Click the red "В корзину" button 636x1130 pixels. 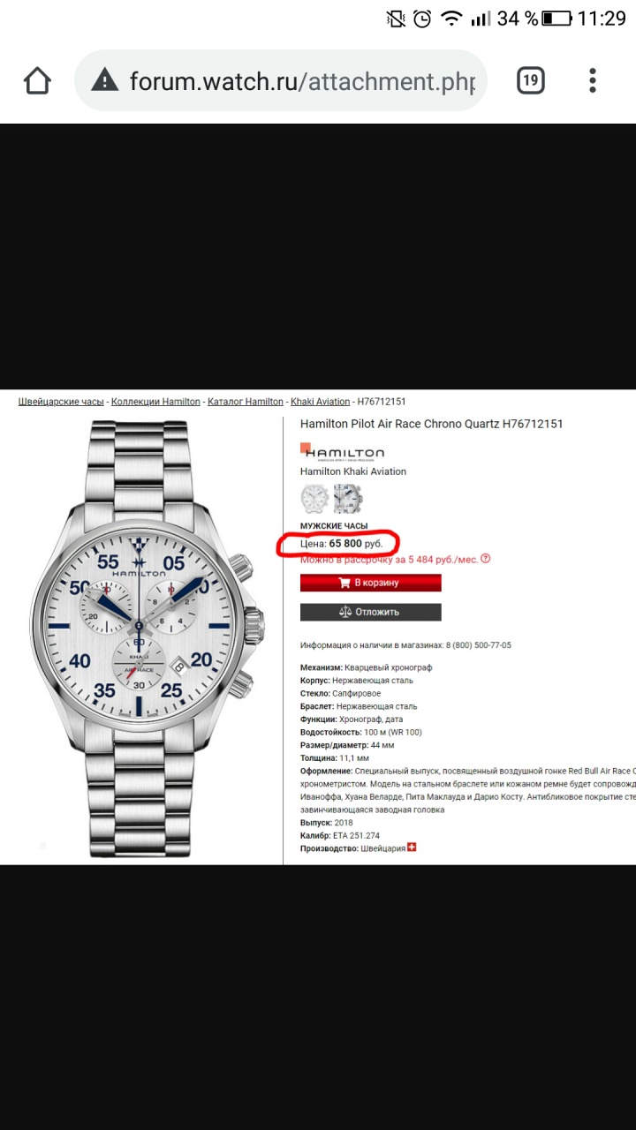pyautogui.click(x=370, y=583)
